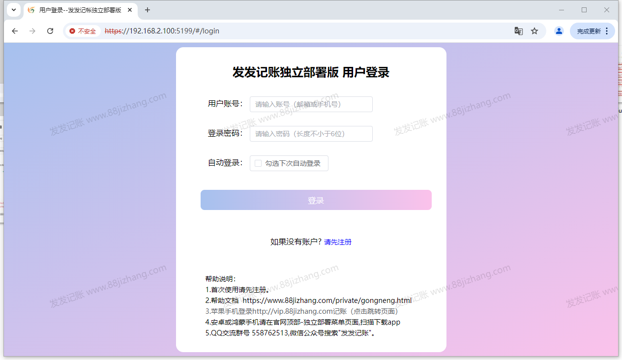Click the 登录 button

point(316,200)
